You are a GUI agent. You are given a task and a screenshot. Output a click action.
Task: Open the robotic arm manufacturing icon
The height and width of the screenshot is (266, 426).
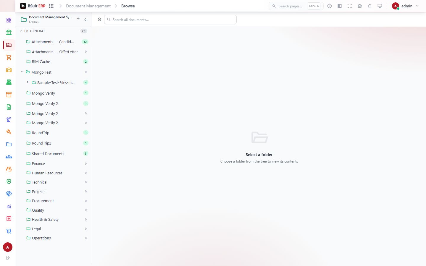coord(9,119)
